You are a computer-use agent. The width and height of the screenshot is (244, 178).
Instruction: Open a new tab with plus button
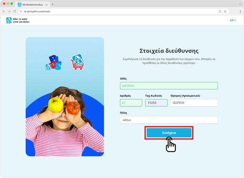coord(53,5)
